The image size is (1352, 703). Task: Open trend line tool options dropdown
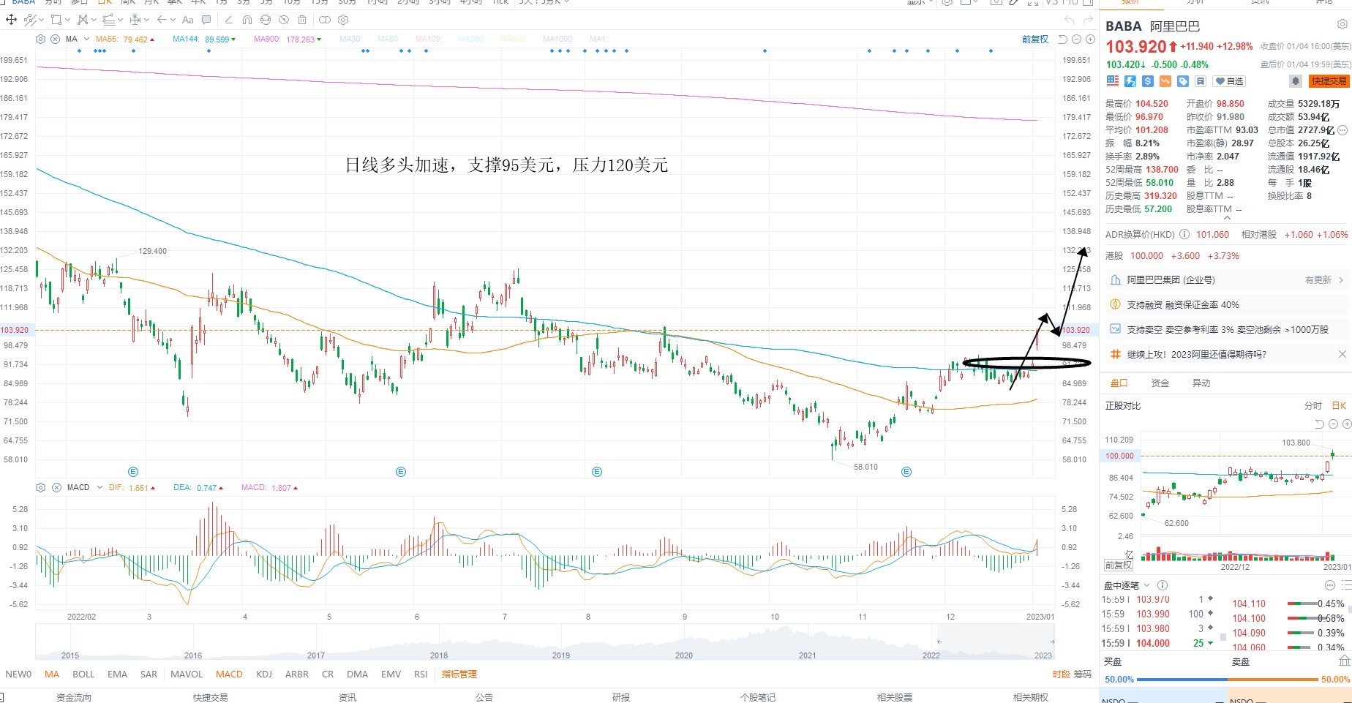pyautogui.click(x=41, y=20)
